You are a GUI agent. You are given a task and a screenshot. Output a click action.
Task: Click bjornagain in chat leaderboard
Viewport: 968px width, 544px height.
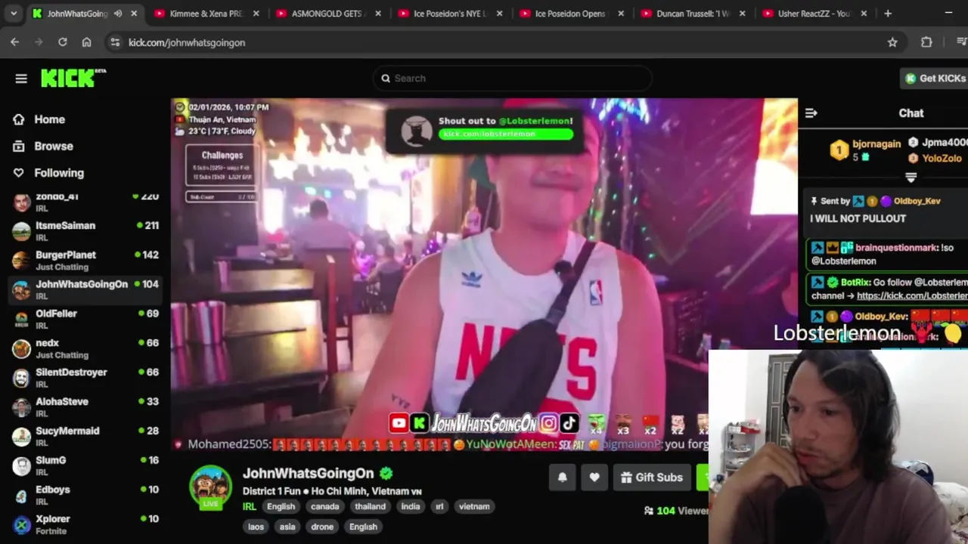click(876, 144)
